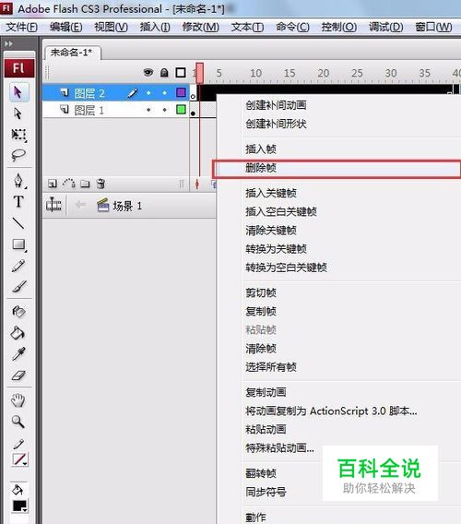Image resolution: width=461 pixels, height=524 pixels.
Task: Toggle visibility dot for 图层 1
Action: (148, 110)
